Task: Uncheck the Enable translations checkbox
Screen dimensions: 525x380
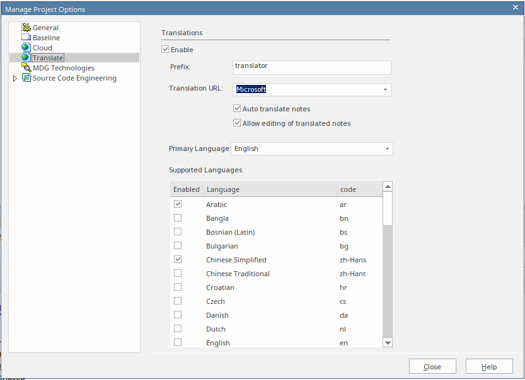Action: pos(166,50)
